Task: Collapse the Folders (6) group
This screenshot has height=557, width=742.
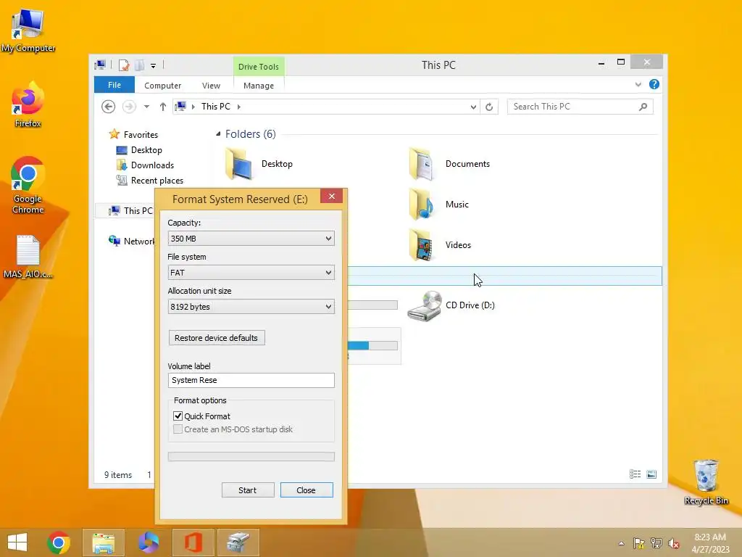Action: pyautogui.click(x=218, y=134)
